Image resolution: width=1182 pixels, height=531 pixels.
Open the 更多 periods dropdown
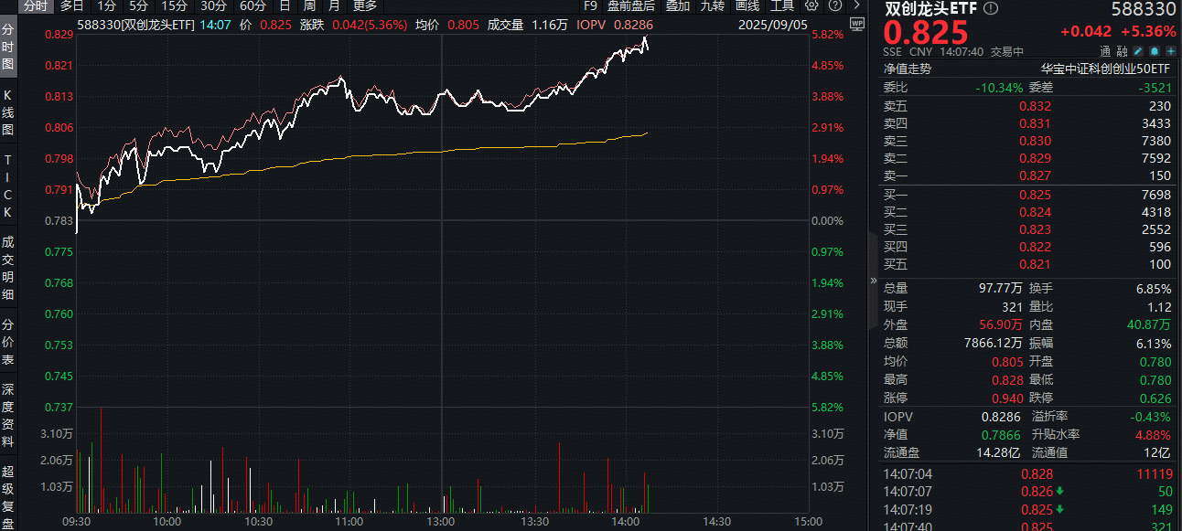tap(365, 5)
